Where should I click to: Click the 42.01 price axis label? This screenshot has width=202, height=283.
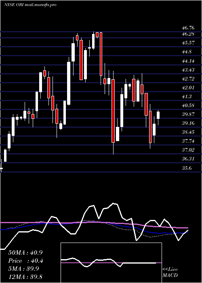tap(188, 88)
